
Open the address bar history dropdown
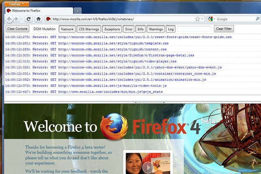pos(202,19)
